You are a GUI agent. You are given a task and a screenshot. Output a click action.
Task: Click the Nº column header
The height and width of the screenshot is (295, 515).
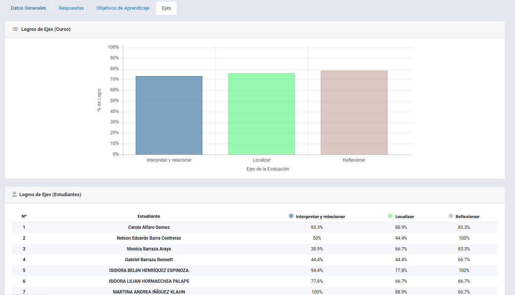coord(24,216)
